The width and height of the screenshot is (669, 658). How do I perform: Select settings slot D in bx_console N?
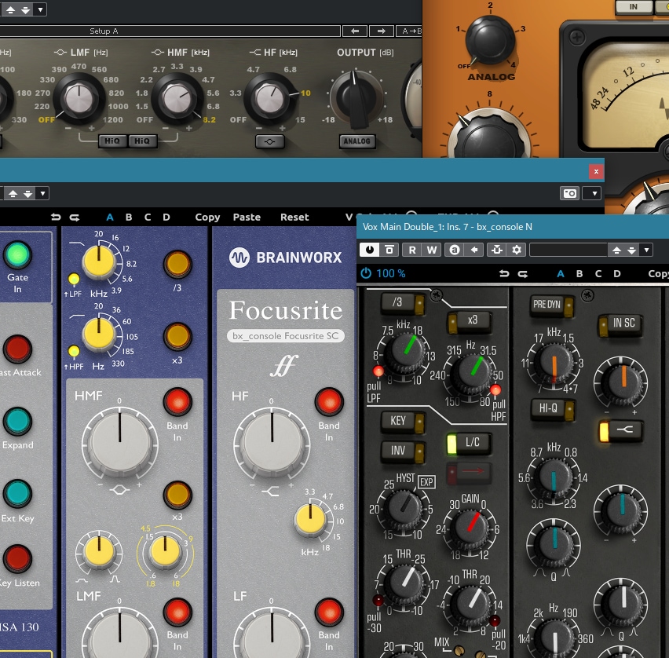tap(617, 273)
